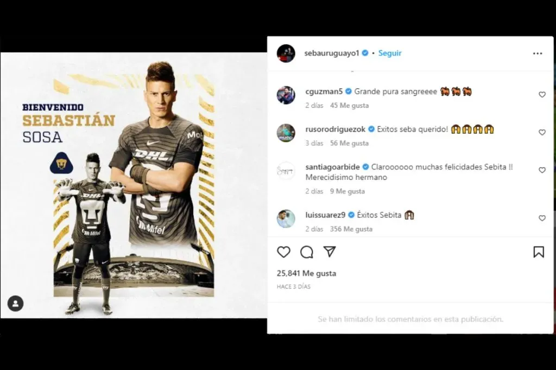
Task: Open cguzman5 profile avatar
Action: (286, 95)
